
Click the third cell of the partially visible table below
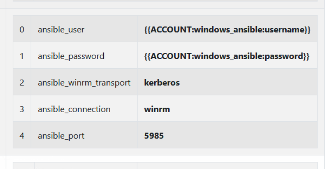(227, 166)
